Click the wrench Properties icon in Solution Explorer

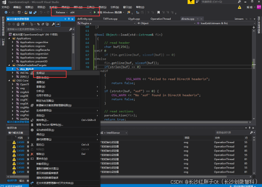coord(53,24)
